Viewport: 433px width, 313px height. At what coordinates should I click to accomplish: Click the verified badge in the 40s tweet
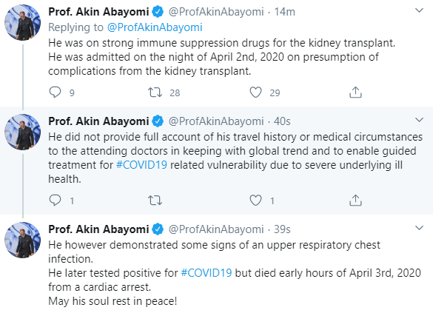pyautogui.click(x=158, y=121)
